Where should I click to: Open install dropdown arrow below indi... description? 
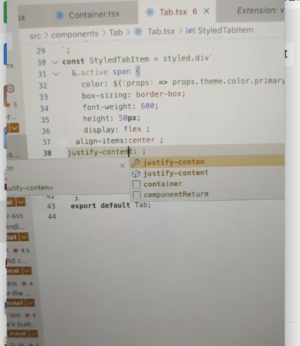pyautogui.click(x=24, y=237)
